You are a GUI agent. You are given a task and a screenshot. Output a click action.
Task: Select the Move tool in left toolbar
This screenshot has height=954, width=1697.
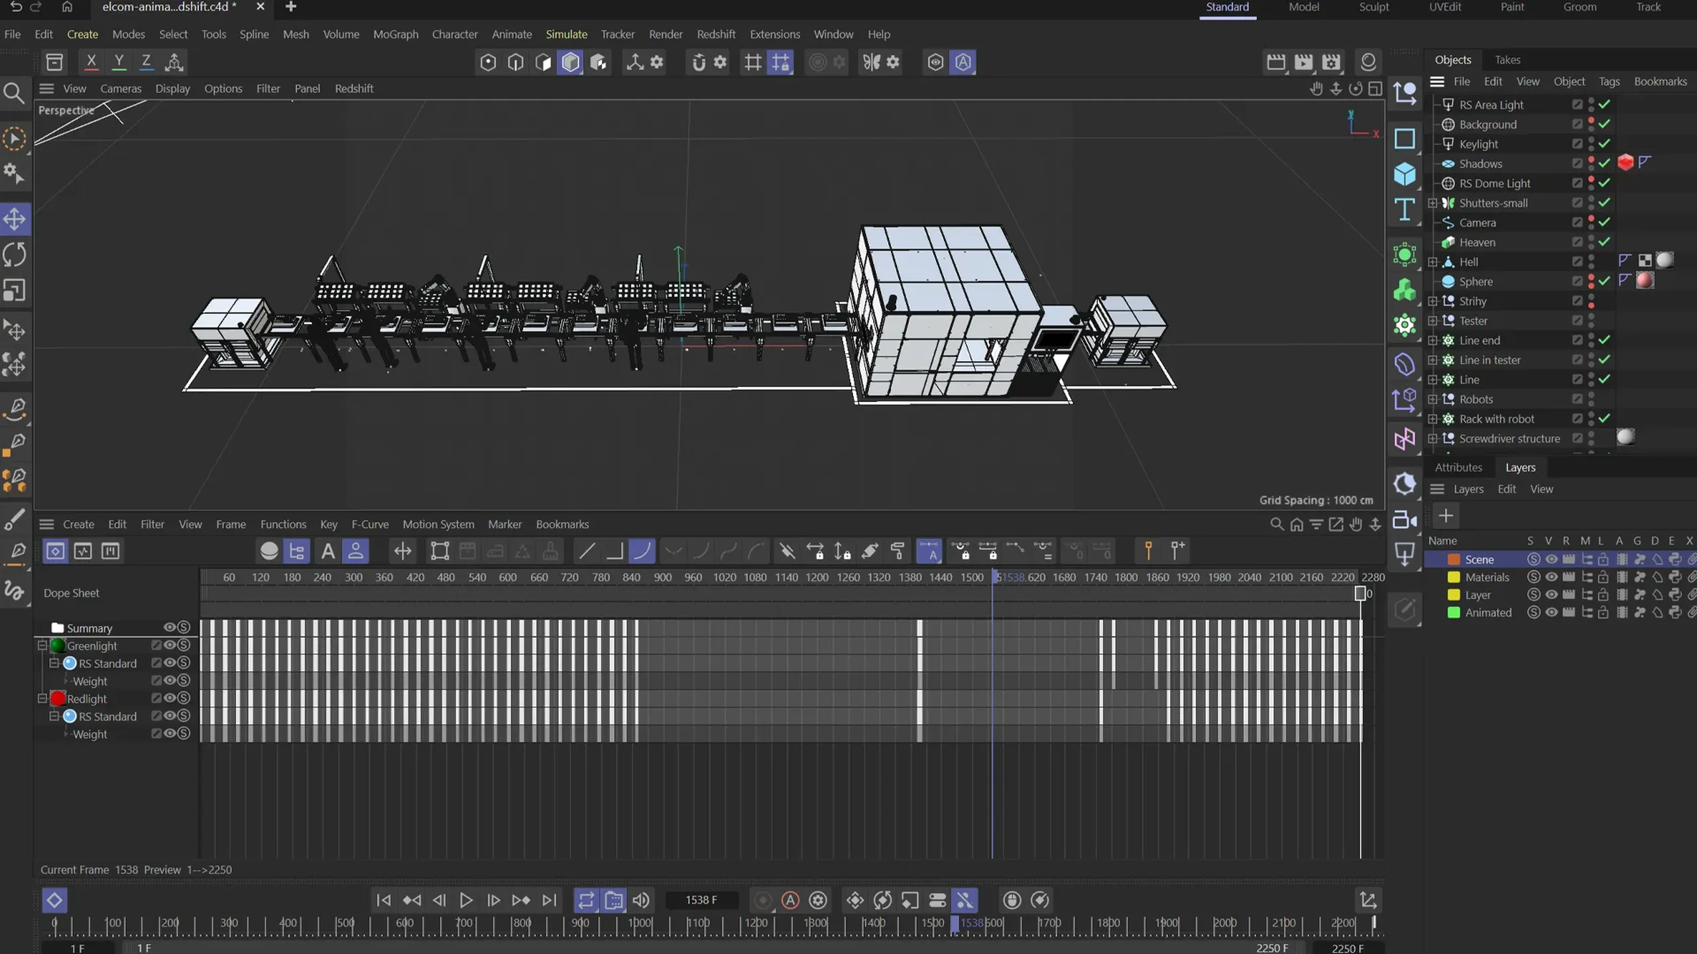(15, 219)
